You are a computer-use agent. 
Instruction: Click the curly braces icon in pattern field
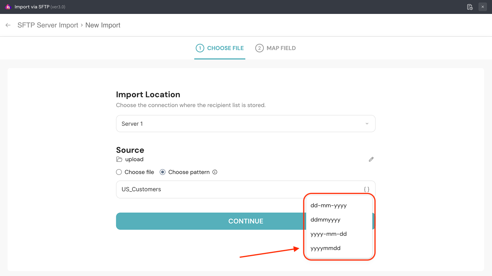(367, 189)
